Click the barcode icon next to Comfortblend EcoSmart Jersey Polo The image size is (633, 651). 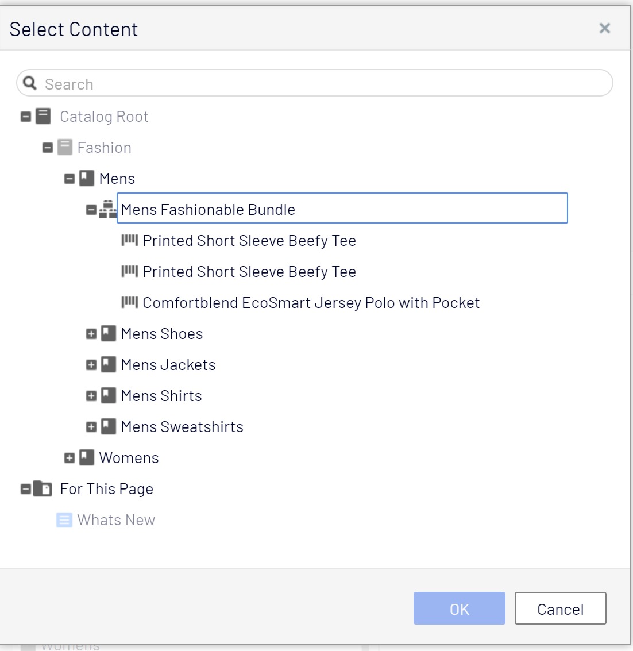pos(130,303)
